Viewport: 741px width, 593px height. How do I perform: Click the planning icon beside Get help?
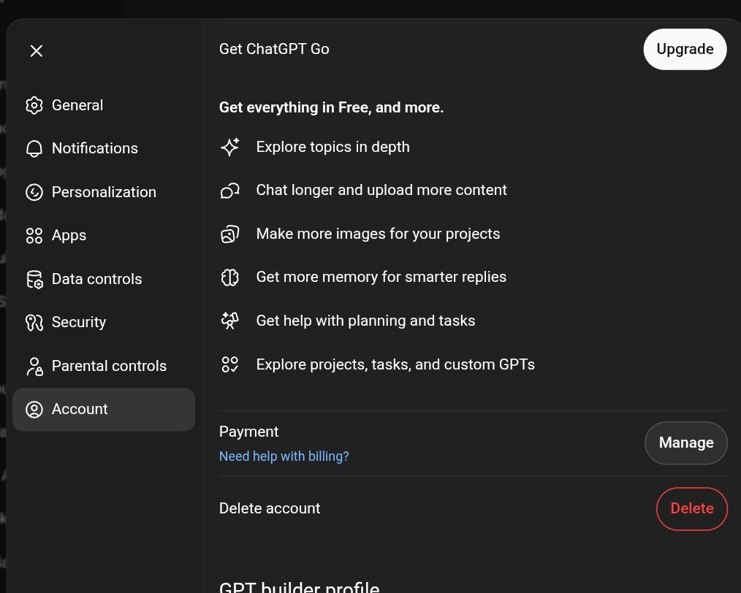pos(230,321)
